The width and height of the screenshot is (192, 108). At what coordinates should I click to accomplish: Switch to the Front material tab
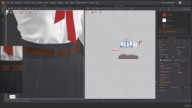pyautogui.click(x=161, y=57)
